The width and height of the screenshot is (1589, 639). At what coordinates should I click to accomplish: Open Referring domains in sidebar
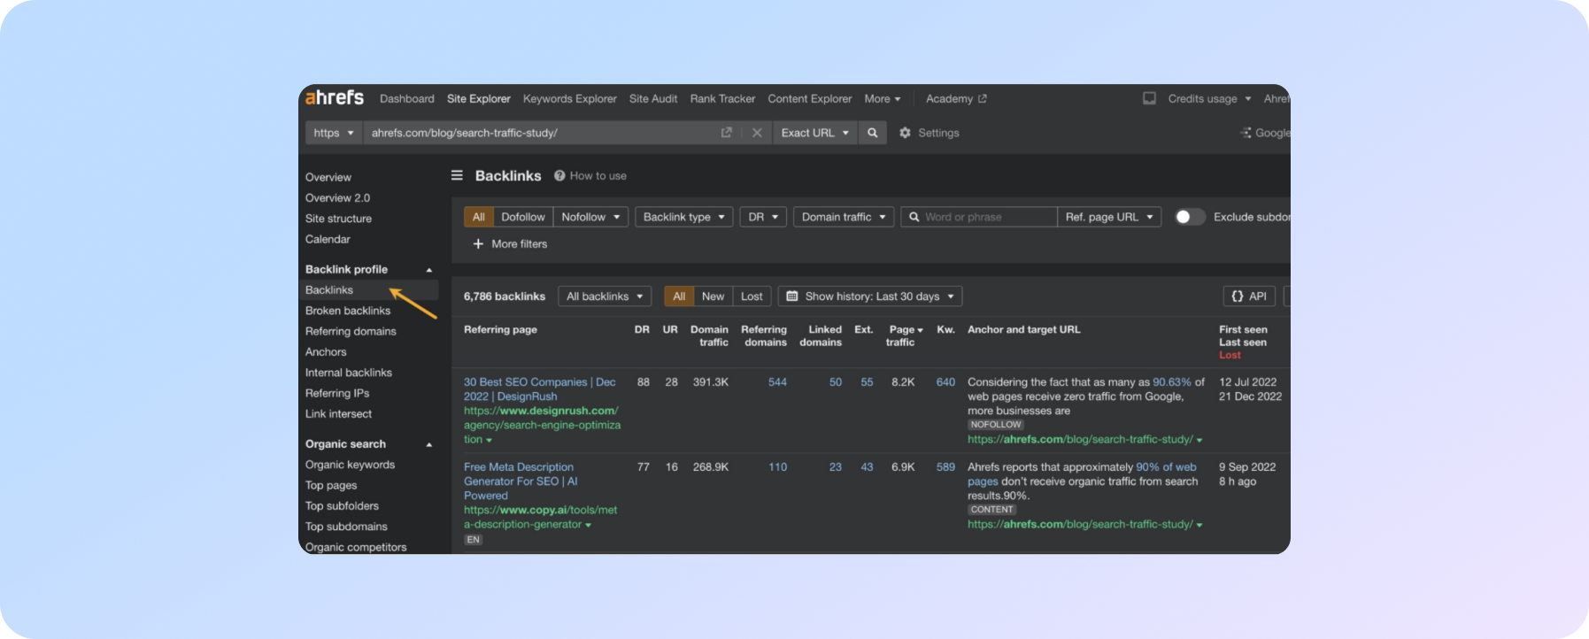point(351,331)
